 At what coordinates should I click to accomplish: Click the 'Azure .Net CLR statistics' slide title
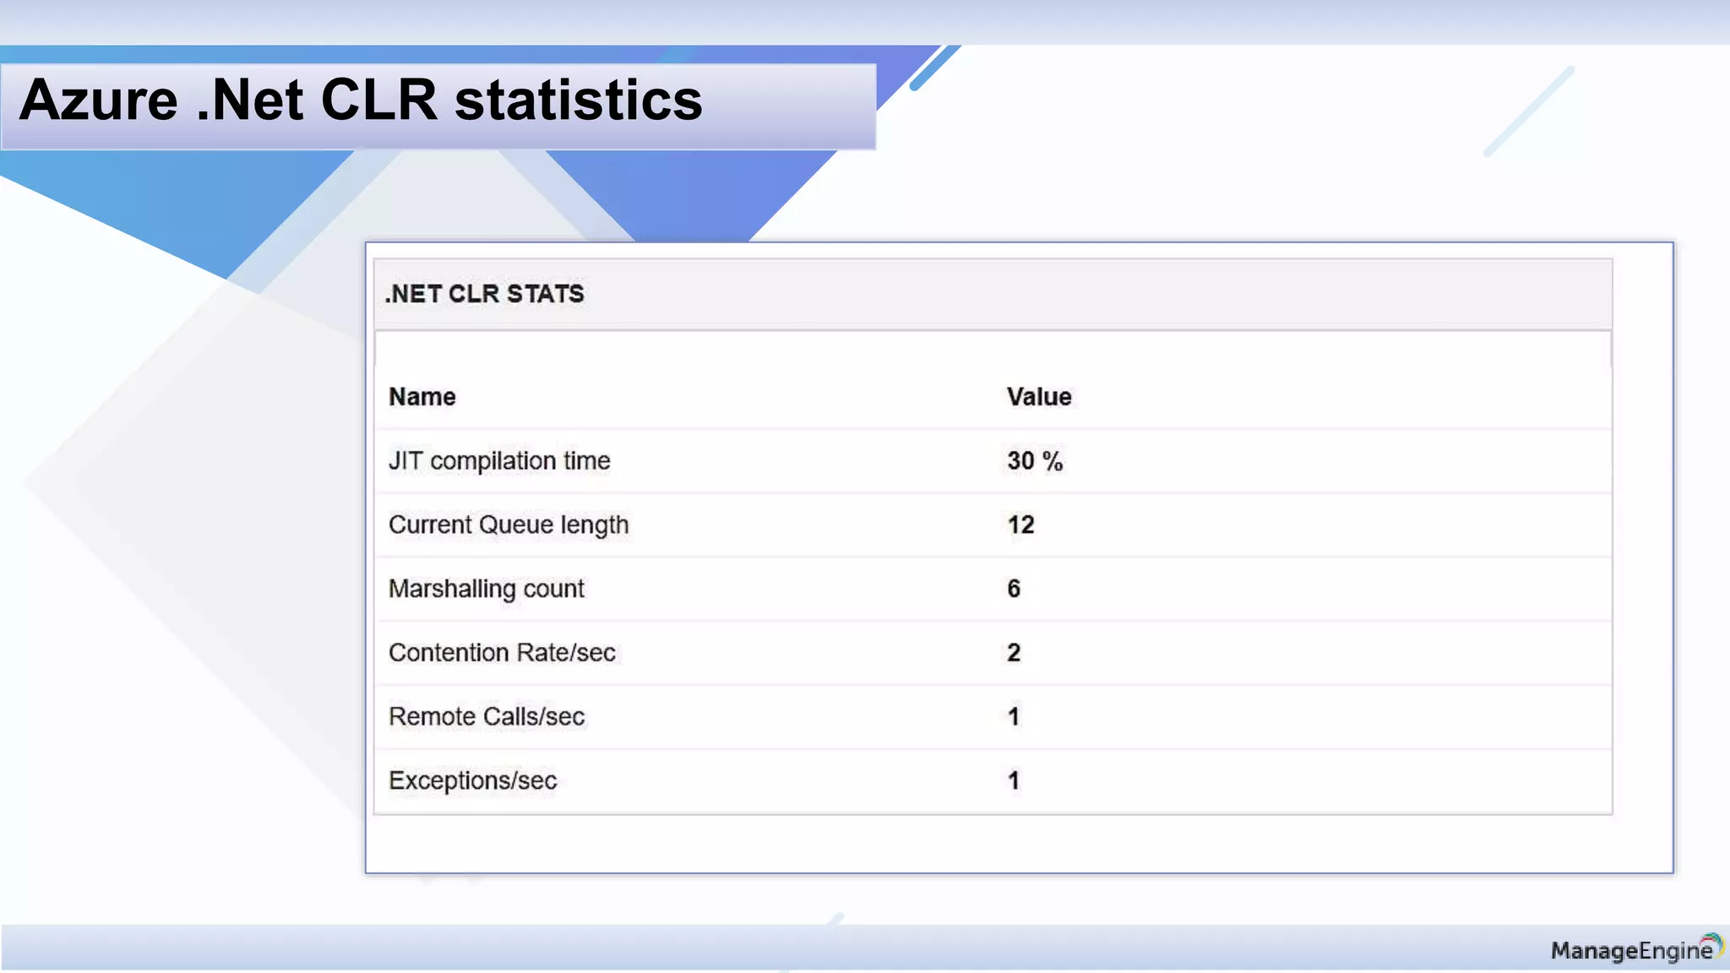[x=361, y=101]
